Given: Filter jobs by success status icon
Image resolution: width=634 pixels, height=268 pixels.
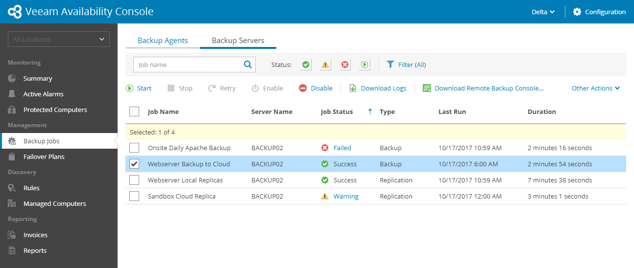Looking at the screenshot, I should 306,65.
